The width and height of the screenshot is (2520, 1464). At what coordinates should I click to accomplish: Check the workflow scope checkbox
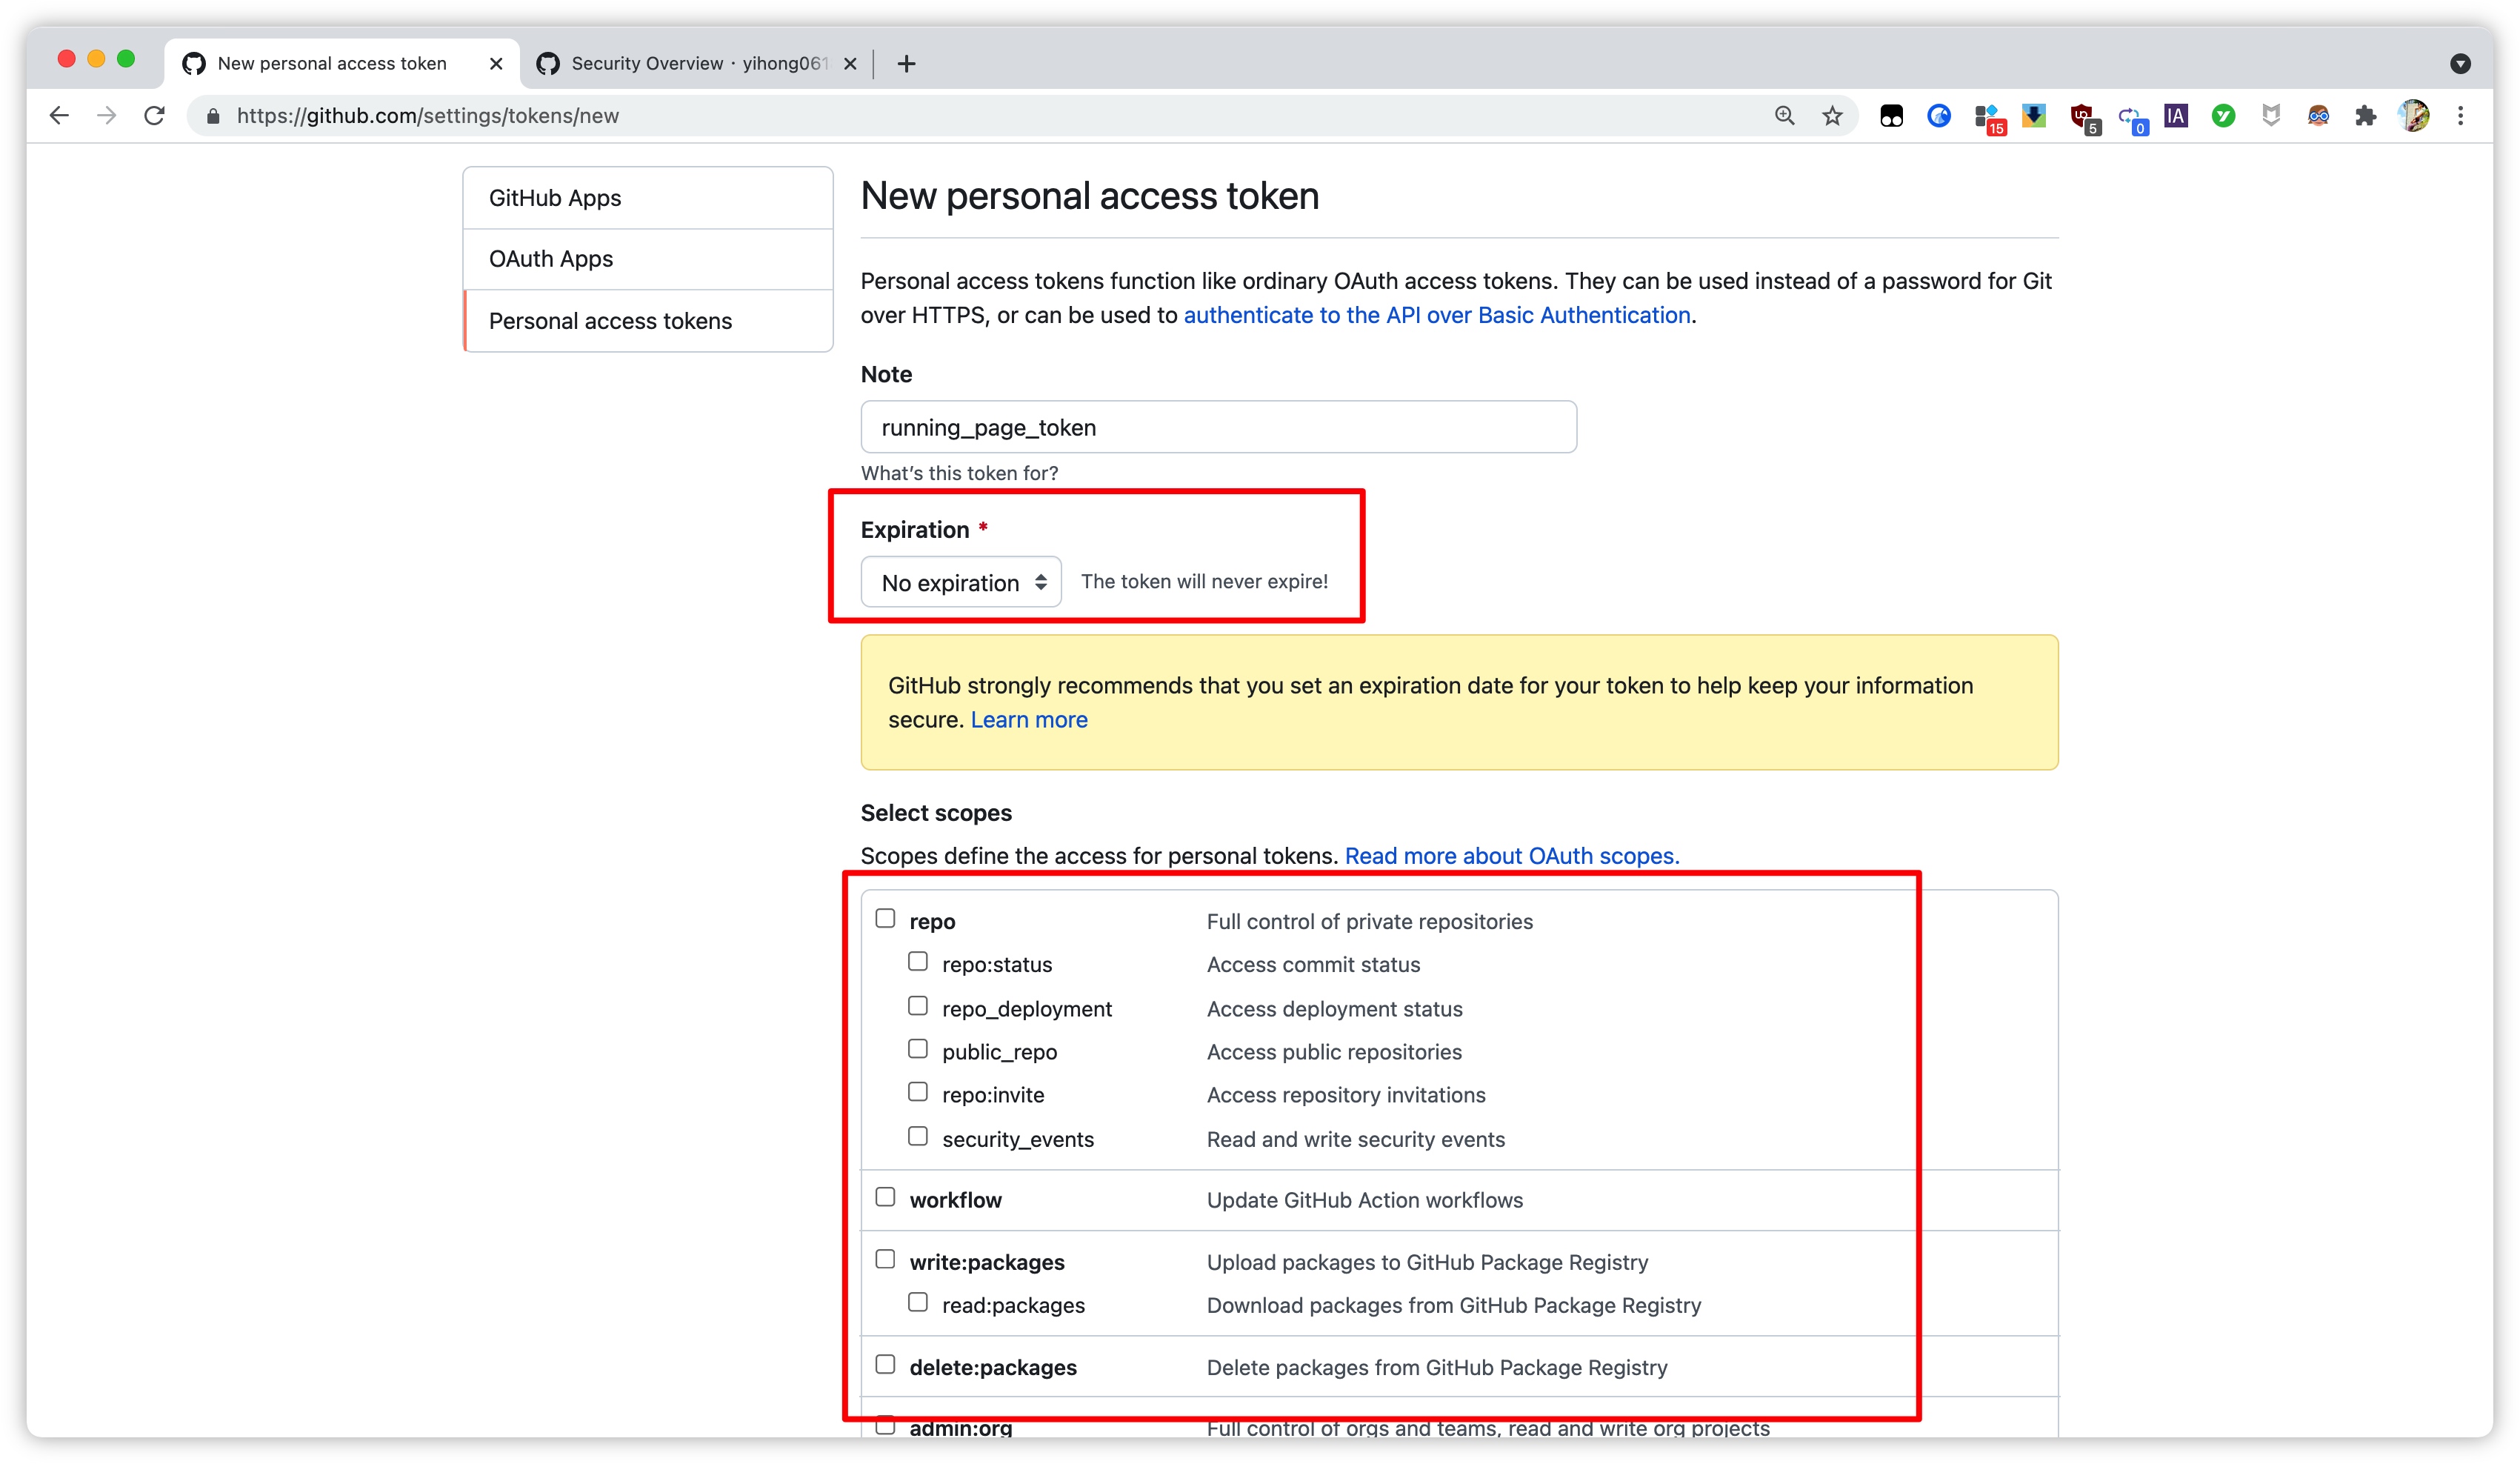click(x=885, y=1197)
